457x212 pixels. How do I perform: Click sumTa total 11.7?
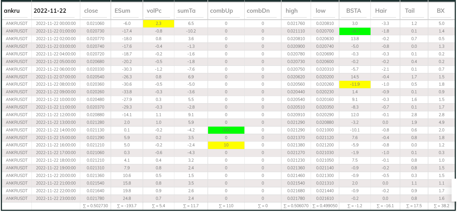[x=191, y=206]
